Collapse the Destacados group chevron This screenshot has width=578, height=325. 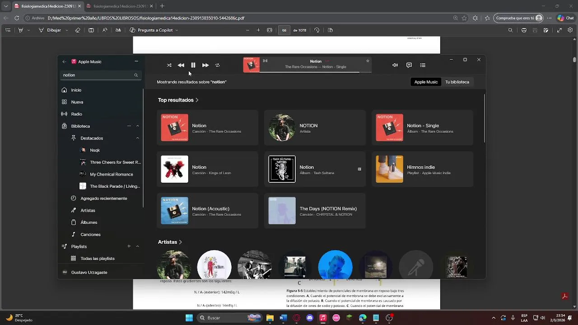point(137,138)
